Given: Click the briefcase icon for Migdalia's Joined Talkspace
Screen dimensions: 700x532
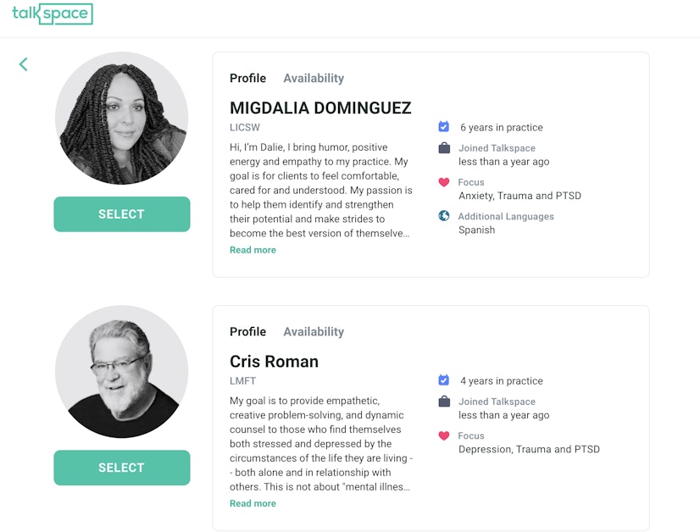Looking at the screenshot, I should coord(443,147).
